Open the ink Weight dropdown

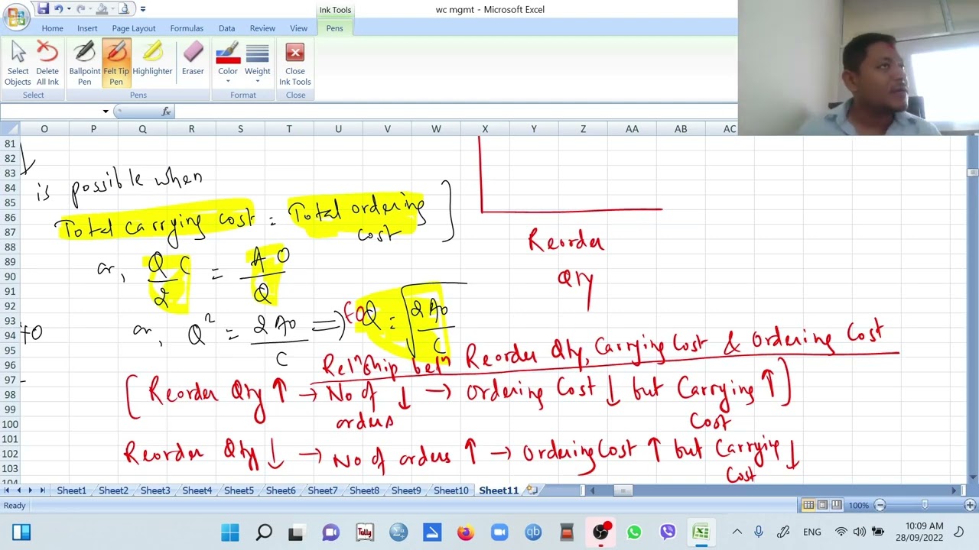(x=257, y=64)
